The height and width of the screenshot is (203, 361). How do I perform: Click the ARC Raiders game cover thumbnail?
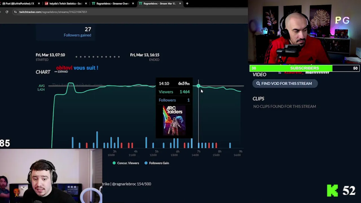(174, 121)
